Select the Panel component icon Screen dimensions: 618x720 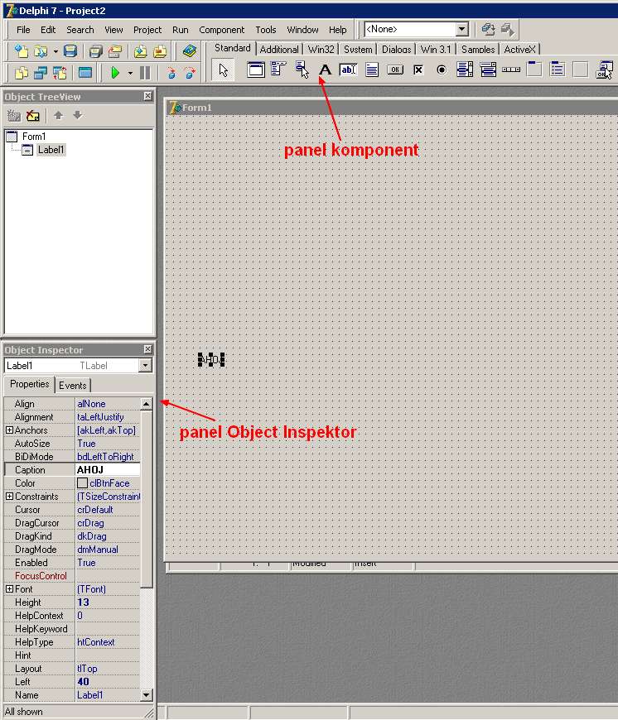(x=581, y=70)
